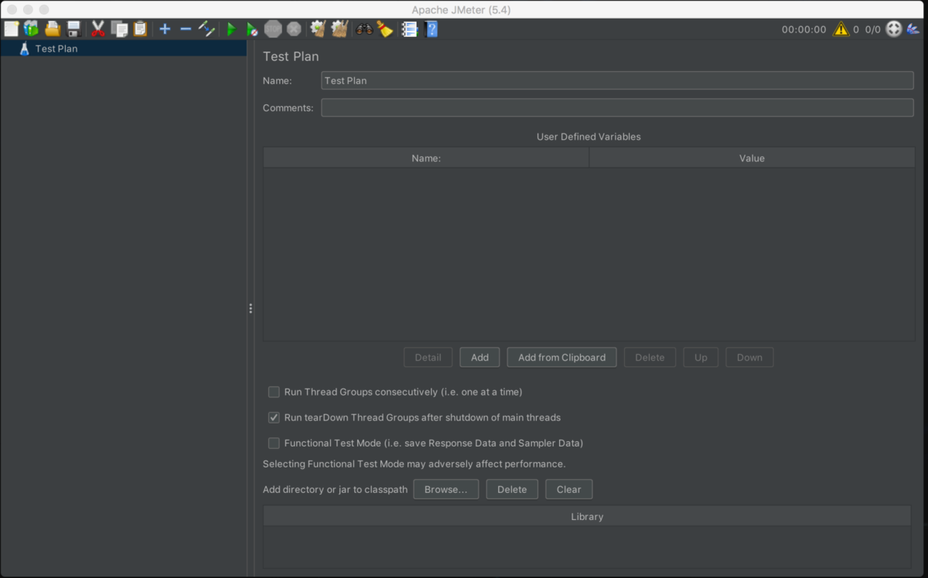
Task: Collapse all tree nodes with minus icon
Action: point(185,29)
